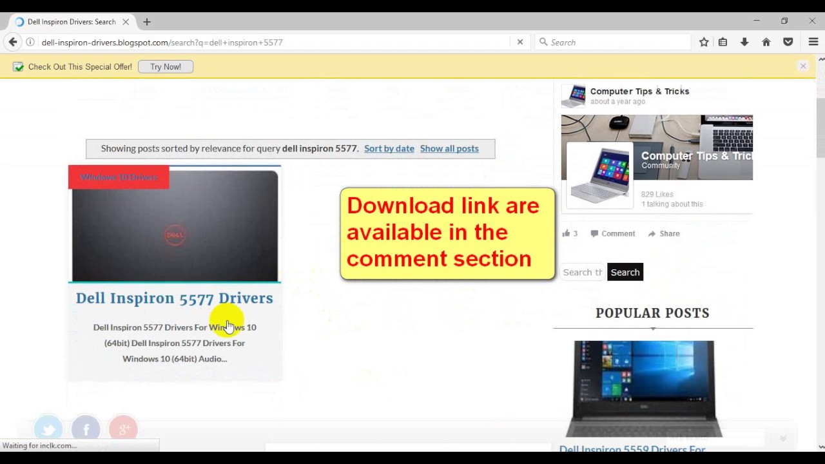Click the address bar URL field

tap(274, 42)
